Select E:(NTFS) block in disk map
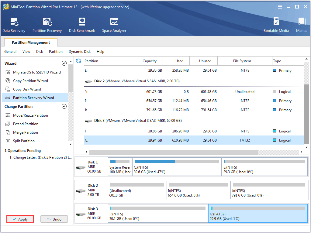Viewport: 311px width, 233px height. click(265, 167)
